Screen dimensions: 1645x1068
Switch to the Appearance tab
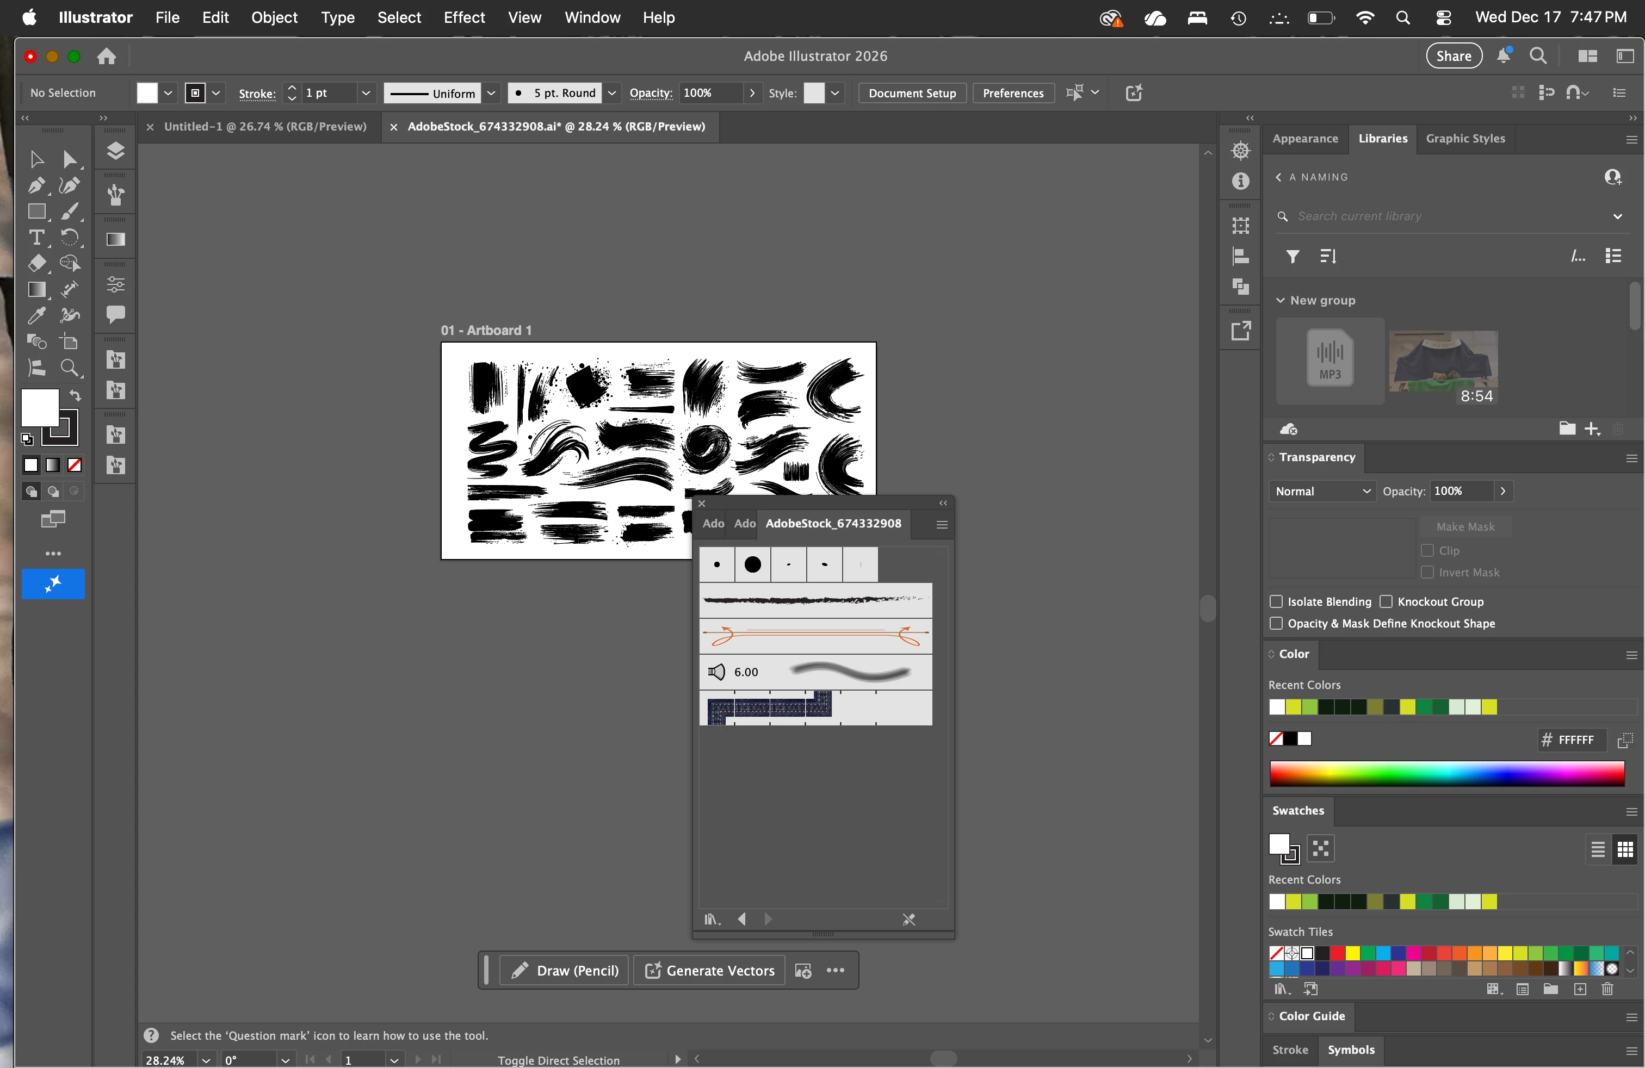pos(1305,138)
